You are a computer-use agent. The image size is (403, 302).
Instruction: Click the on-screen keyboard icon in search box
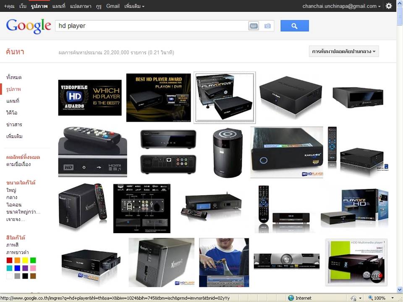click(x=254, y=26)
